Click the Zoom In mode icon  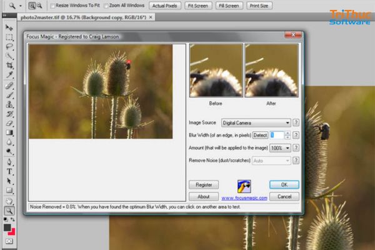pyautogui.click(x=31, y=6)
